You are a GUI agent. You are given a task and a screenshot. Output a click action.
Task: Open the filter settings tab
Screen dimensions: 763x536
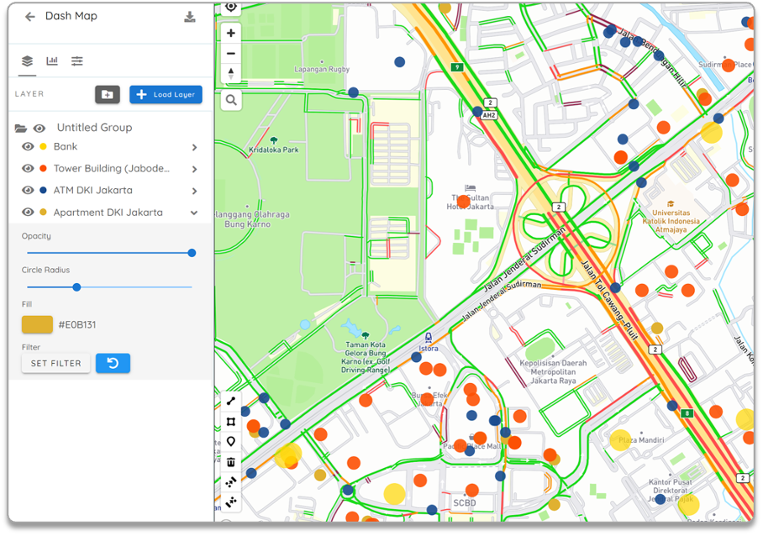tap(76, 60)
